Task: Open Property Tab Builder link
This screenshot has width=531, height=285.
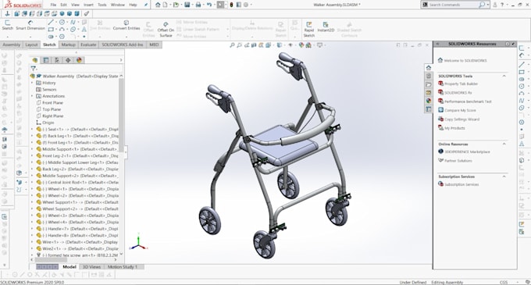Action: click(x=461, y=84)
